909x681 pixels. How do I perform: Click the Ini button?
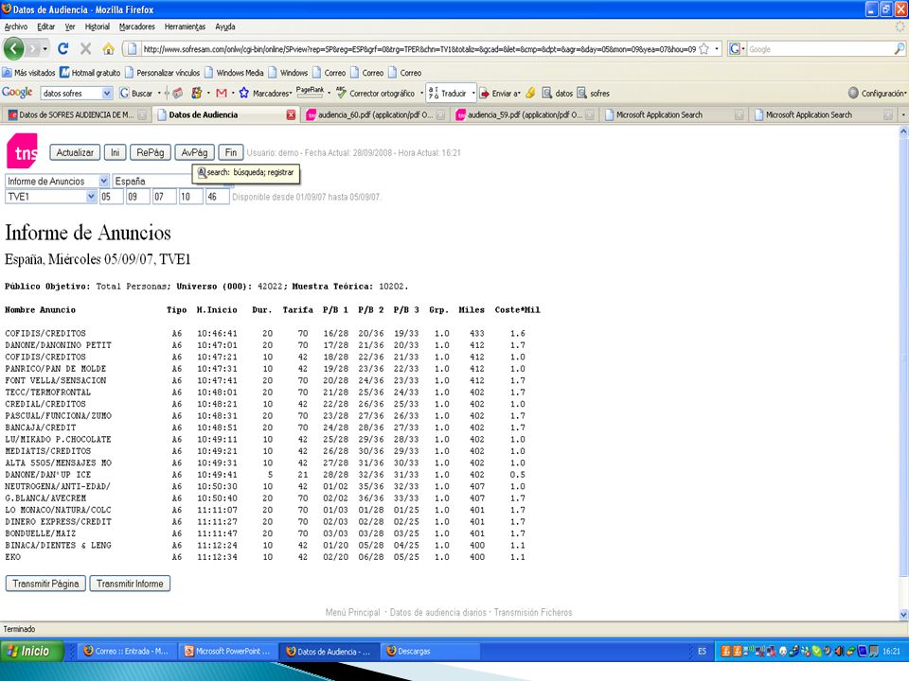tap(116, 152)
